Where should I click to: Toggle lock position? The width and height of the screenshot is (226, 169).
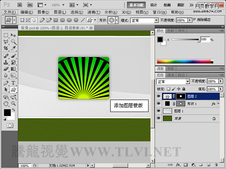tap(178, 89)
